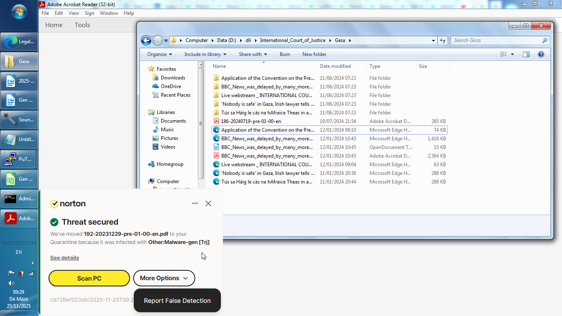Sort files by the 'Date modified' column
This screenshot has width=562, height=316.
tap(342, 66)
